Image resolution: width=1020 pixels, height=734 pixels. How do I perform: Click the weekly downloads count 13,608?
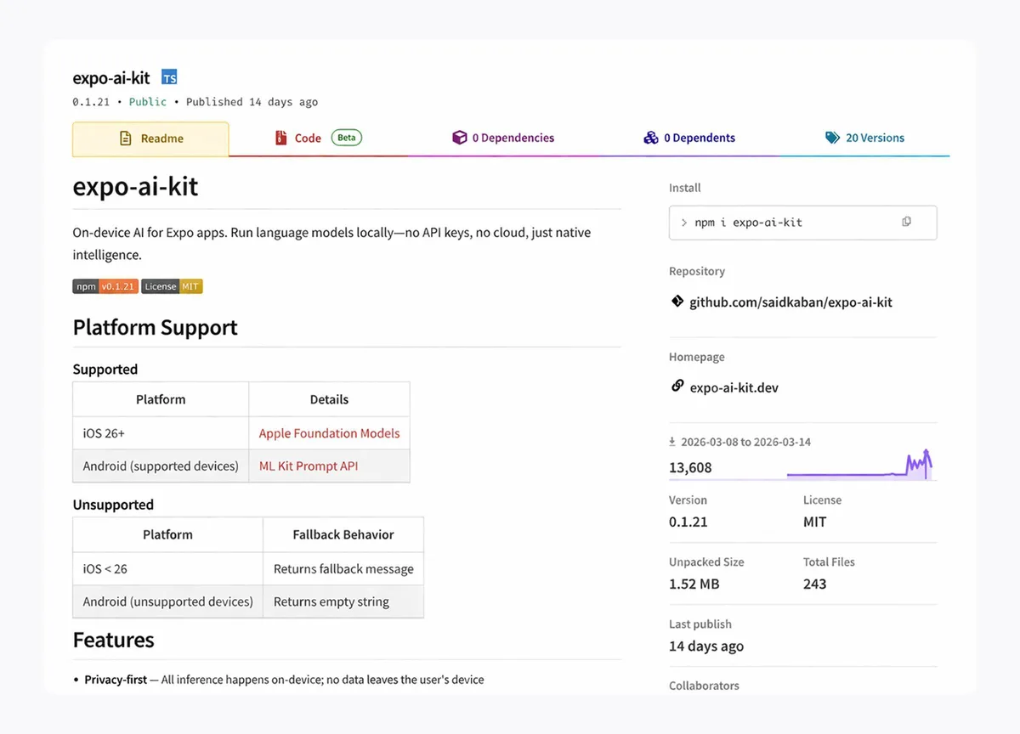[690, 468]
